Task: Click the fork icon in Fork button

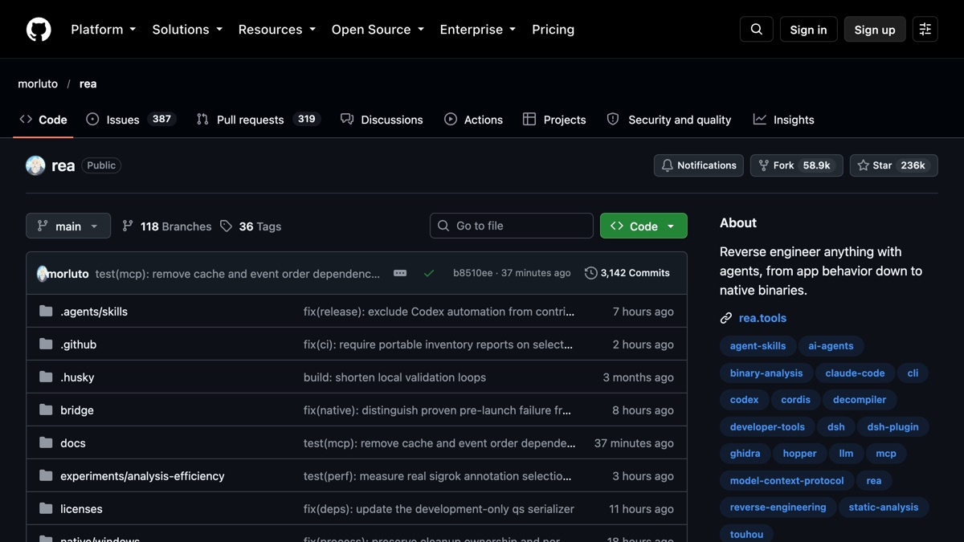Action: [763, 165]
